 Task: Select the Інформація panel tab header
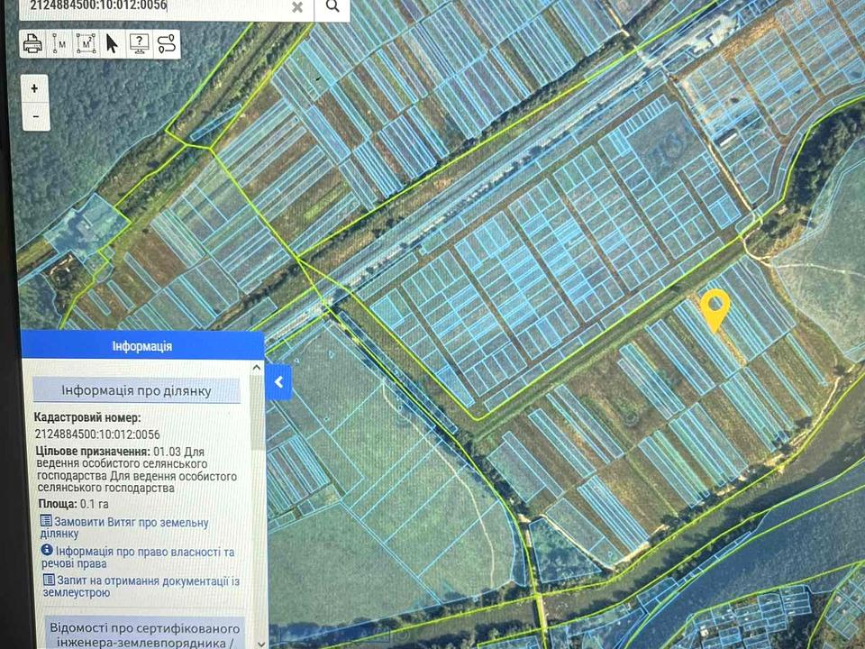142,345
